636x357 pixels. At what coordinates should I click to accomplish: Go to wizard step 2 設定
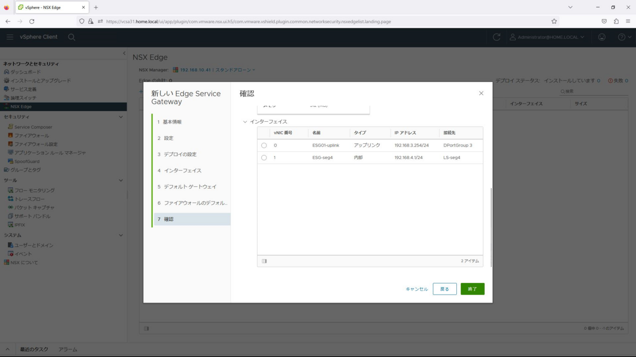pyautogui.click(x=191, y=138)
